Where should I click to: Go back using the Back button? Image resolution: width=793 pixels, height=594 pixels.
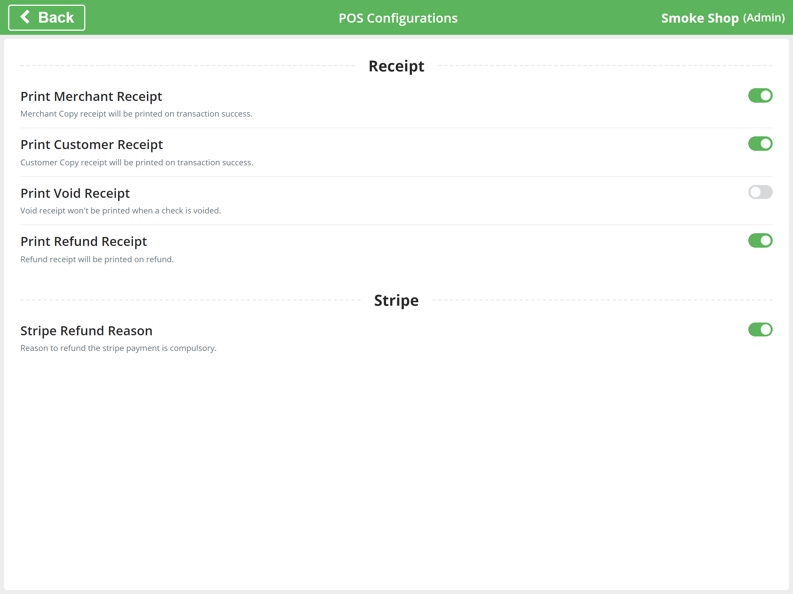[47, 18]
